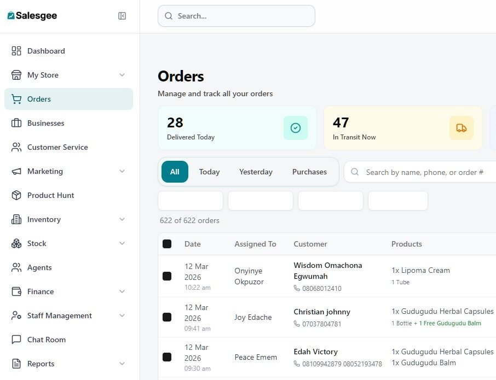Toggle the select-all orders checkbox
The width and height of the screenshot is (496, 380).
pos(167,244)
